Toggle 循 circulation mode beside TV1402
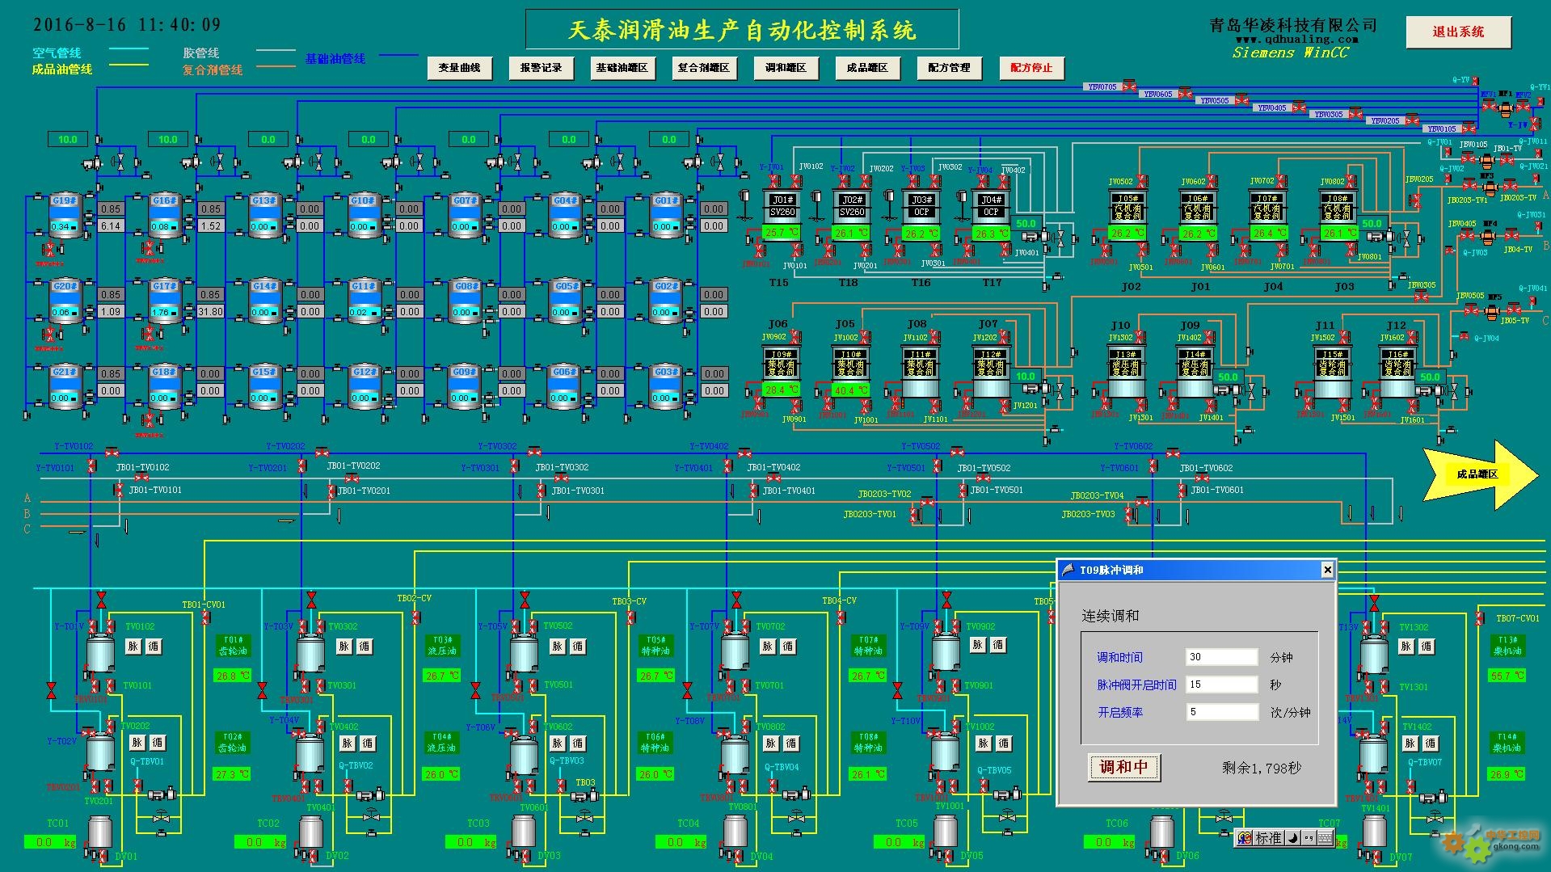Viewport: 1551px width, 872px height. (x=1431, y=744)
